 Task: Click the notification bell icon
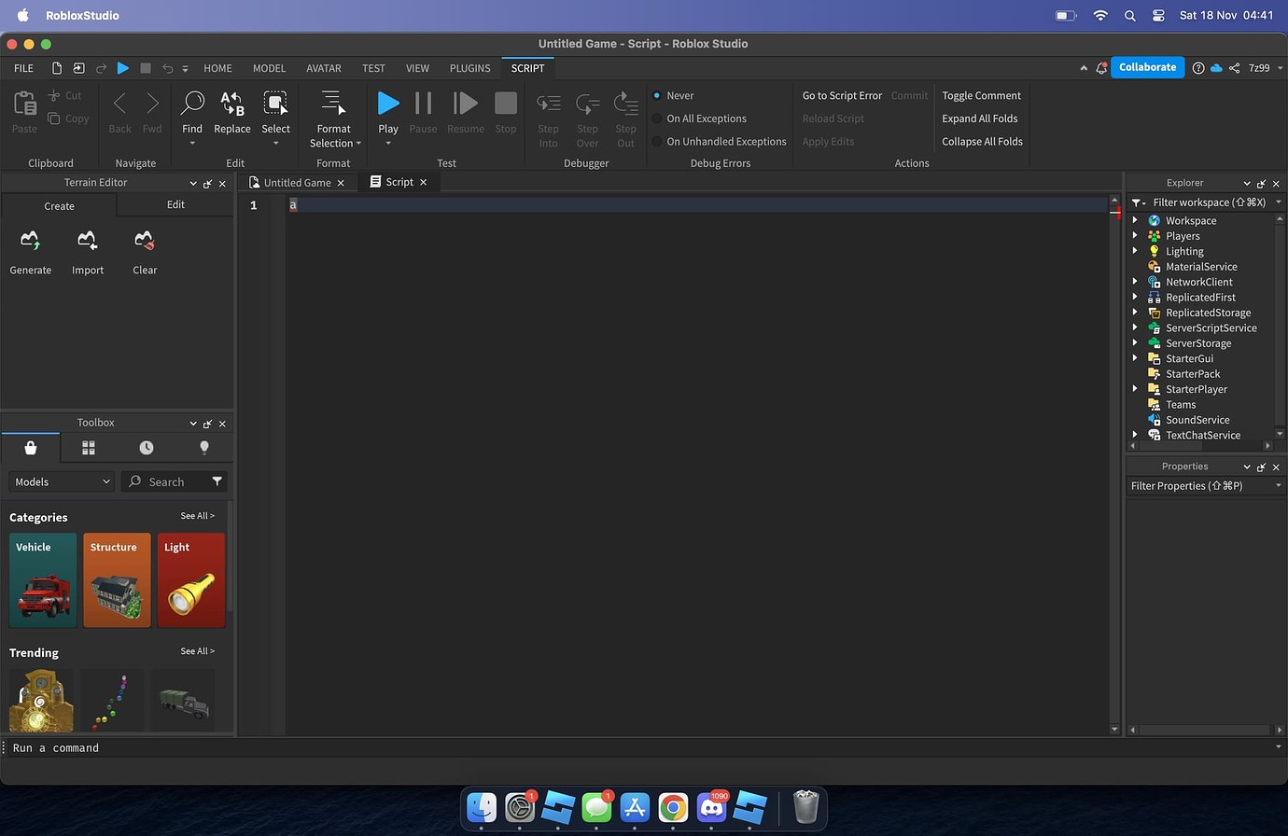(1101, 68)
